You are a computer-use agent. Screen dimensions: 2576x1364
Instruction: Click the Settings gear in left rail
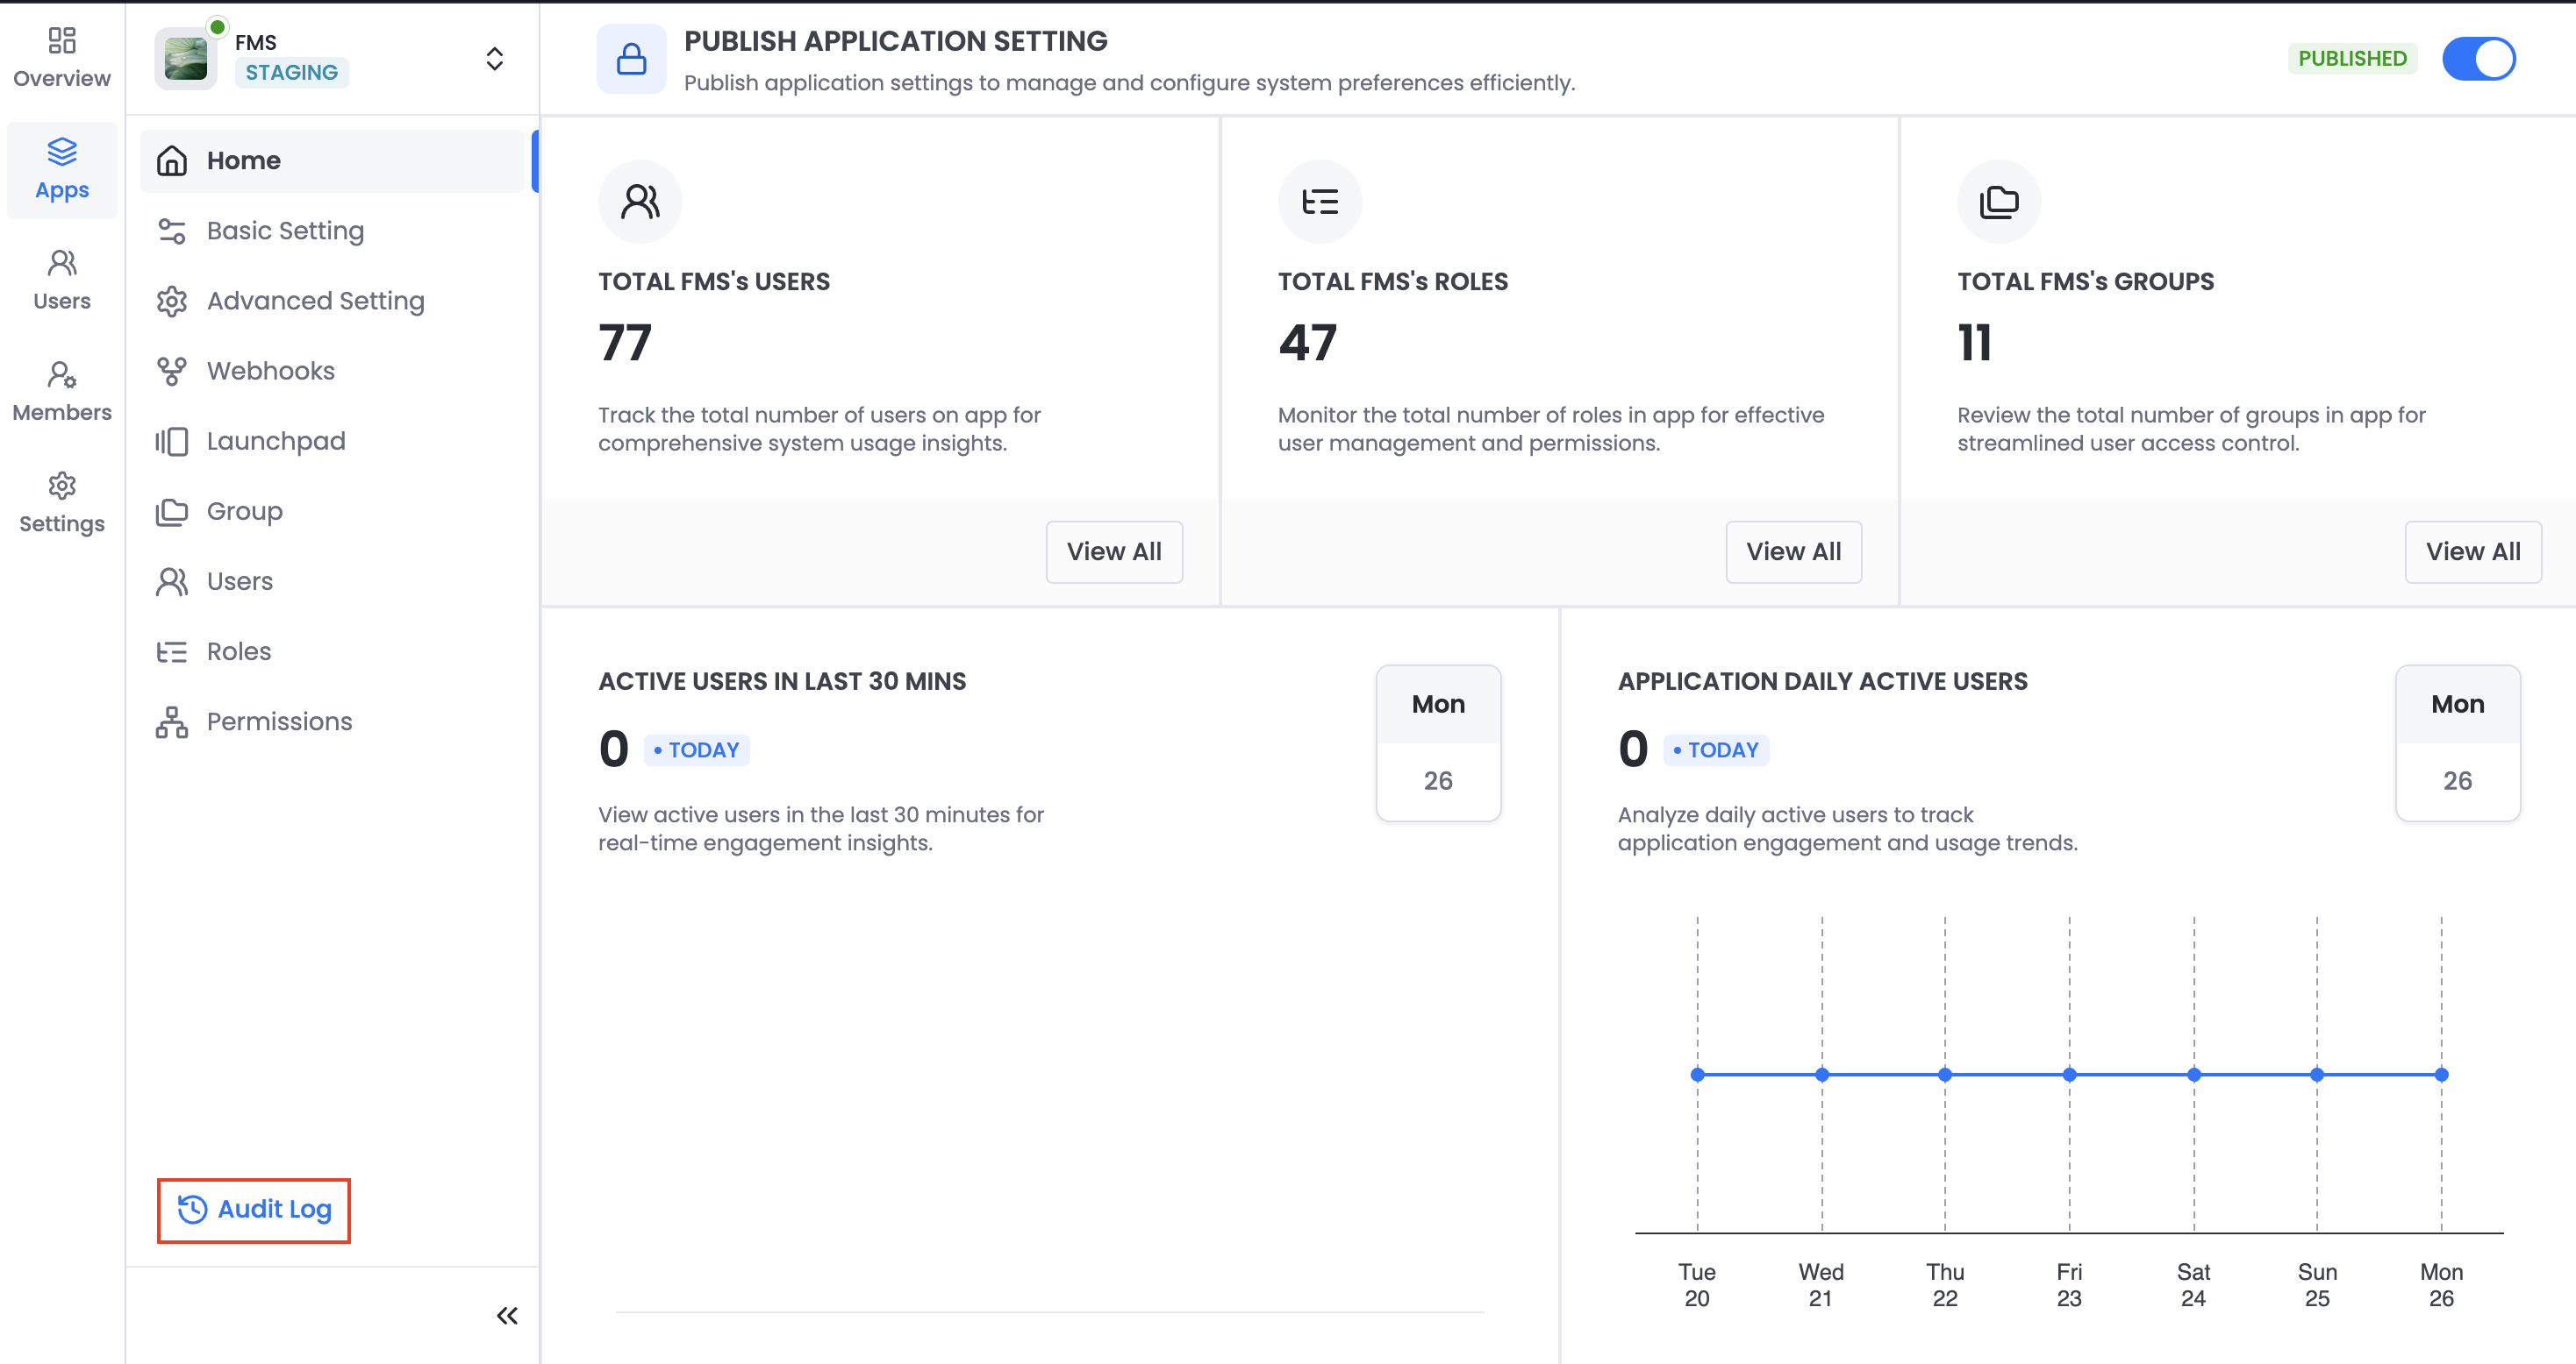coord(62,487)
